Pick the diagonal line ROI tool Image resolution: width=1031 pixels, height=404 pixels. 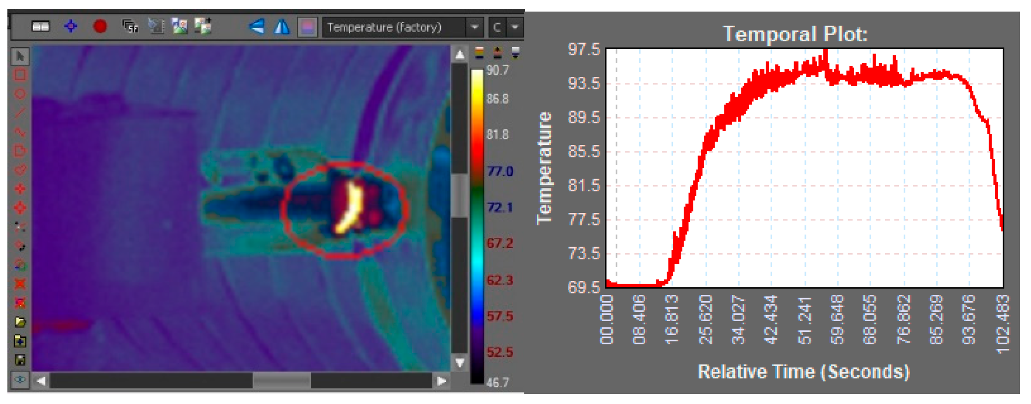20,113
